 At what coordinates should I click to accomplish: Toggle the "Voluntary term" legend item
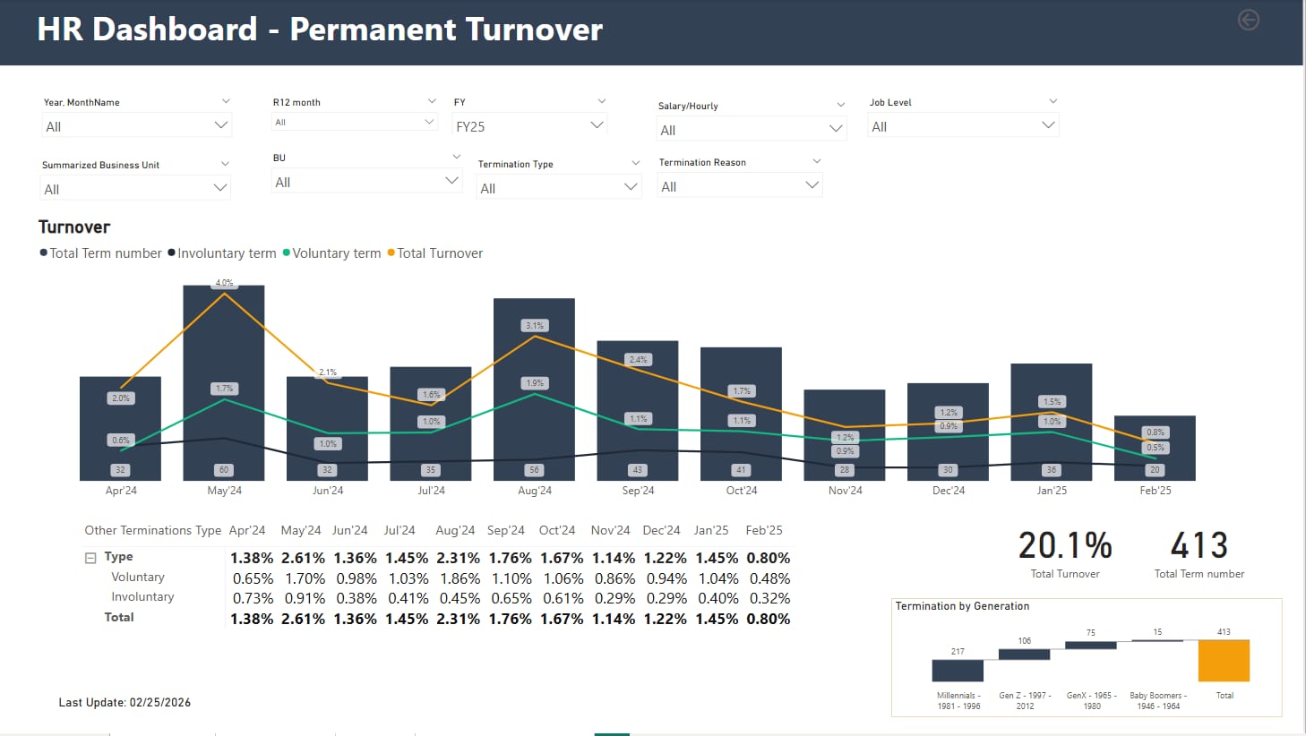click(x=332, y=253)
